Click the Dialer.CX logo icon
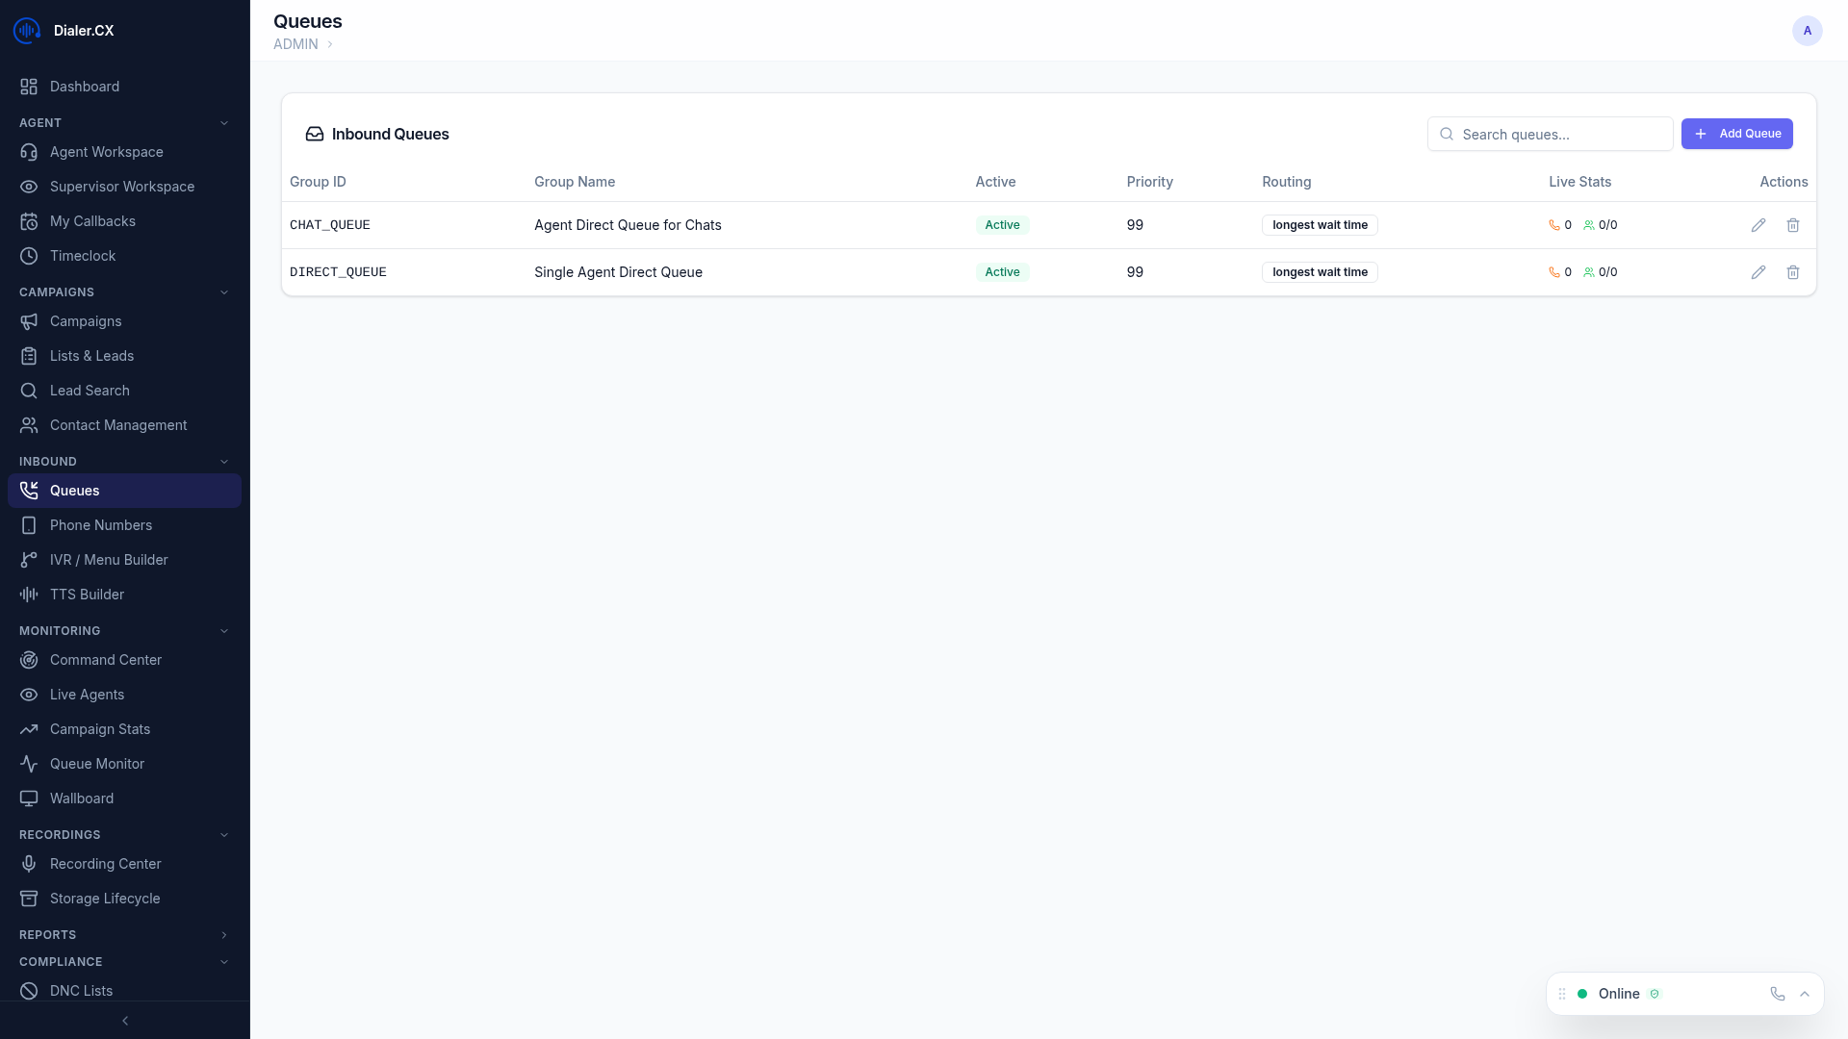 26,30
